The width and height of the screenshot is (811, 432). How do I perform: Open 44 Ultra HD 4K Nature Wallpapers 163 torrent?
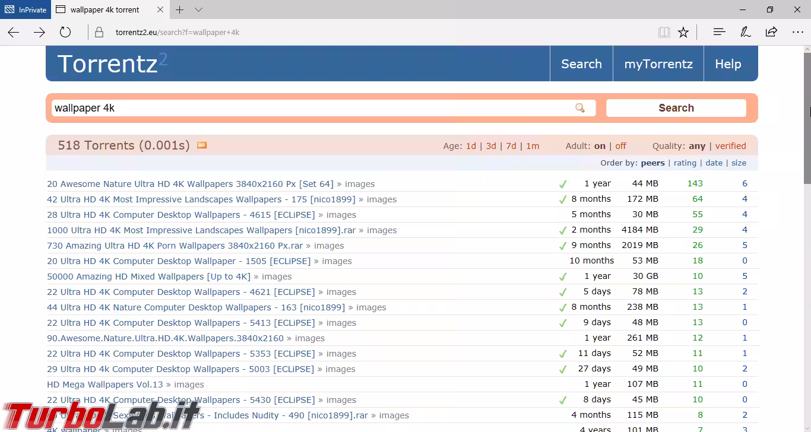(x=196, y=307)
